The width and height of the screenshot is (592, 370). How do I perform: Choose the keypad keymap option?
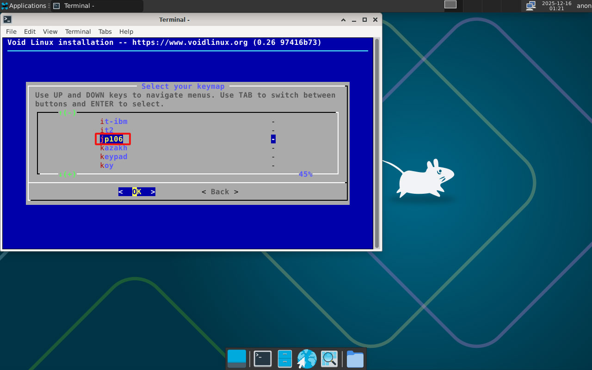click(114, 157)
